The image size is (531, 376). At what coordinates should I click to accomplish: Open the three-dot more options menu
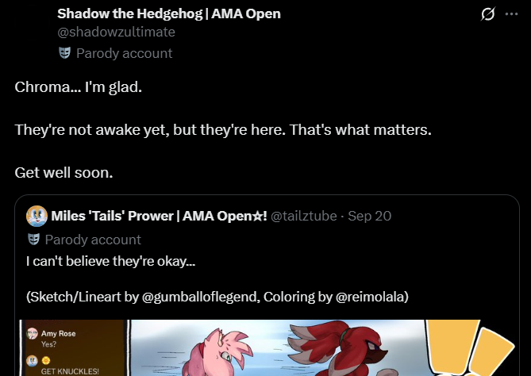(x=511, y=13)
